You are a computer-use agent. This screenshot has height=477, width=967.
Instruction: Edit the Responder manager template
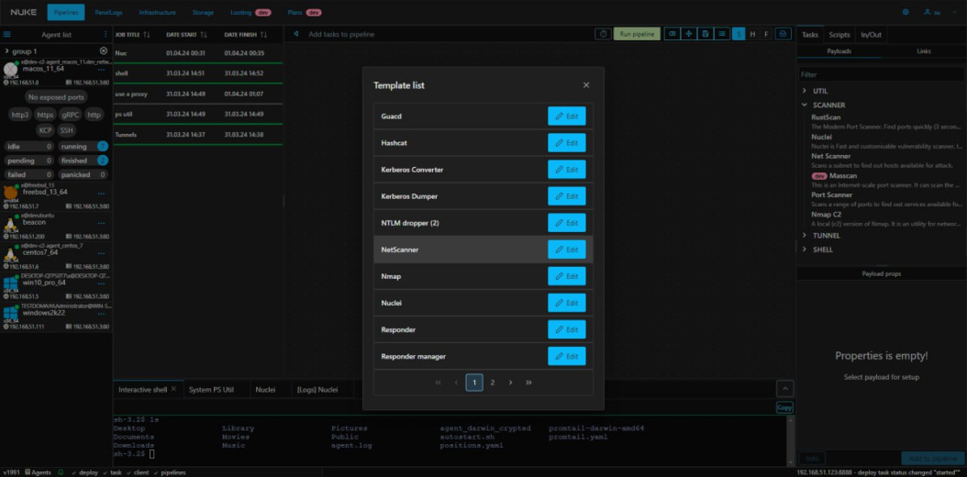point(567,356)
